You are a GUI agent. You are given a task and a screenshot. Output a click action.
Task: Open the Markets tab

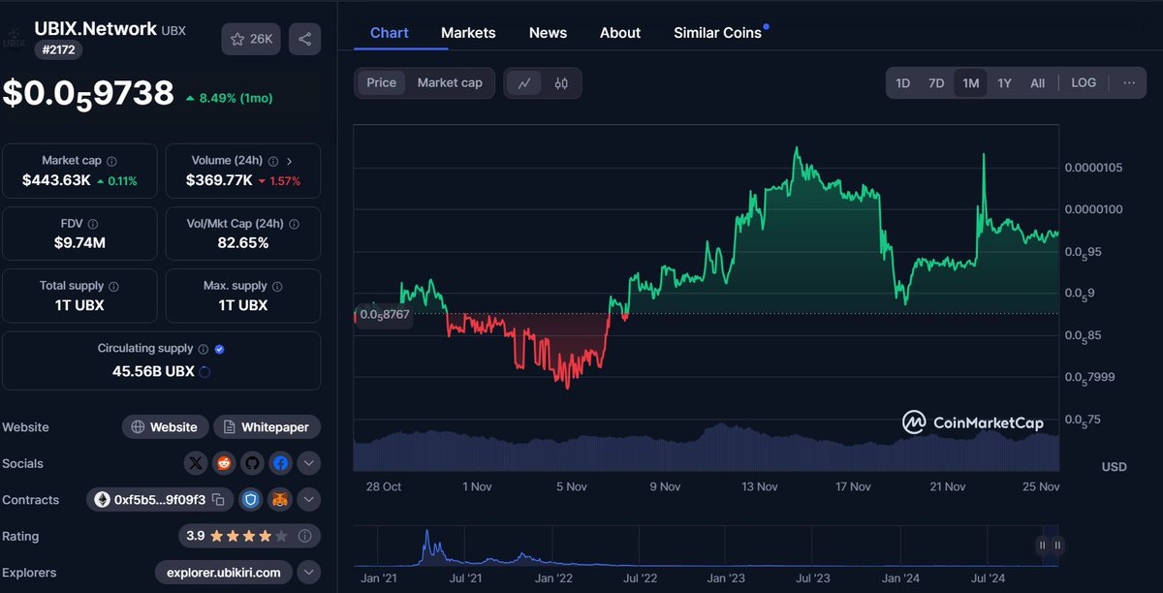(x=468, y=33)
